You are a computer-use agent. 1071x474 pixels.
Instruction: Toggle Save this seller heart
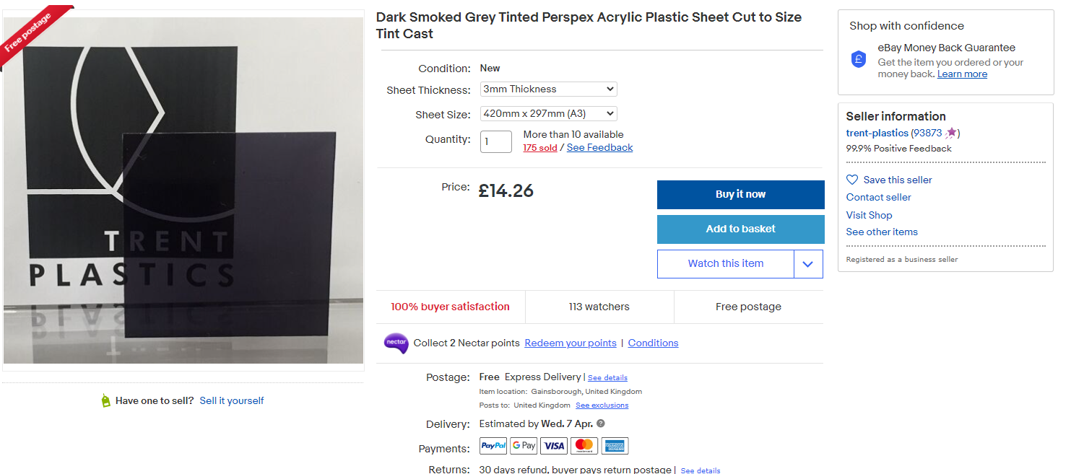(852, 179)
